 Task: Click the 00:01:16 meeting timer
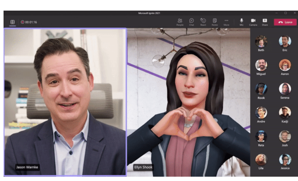tap(31, 22)
